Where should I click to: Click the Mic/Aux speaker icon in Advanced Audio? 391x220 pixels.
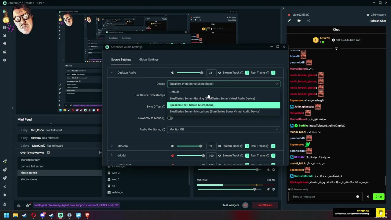173,146
